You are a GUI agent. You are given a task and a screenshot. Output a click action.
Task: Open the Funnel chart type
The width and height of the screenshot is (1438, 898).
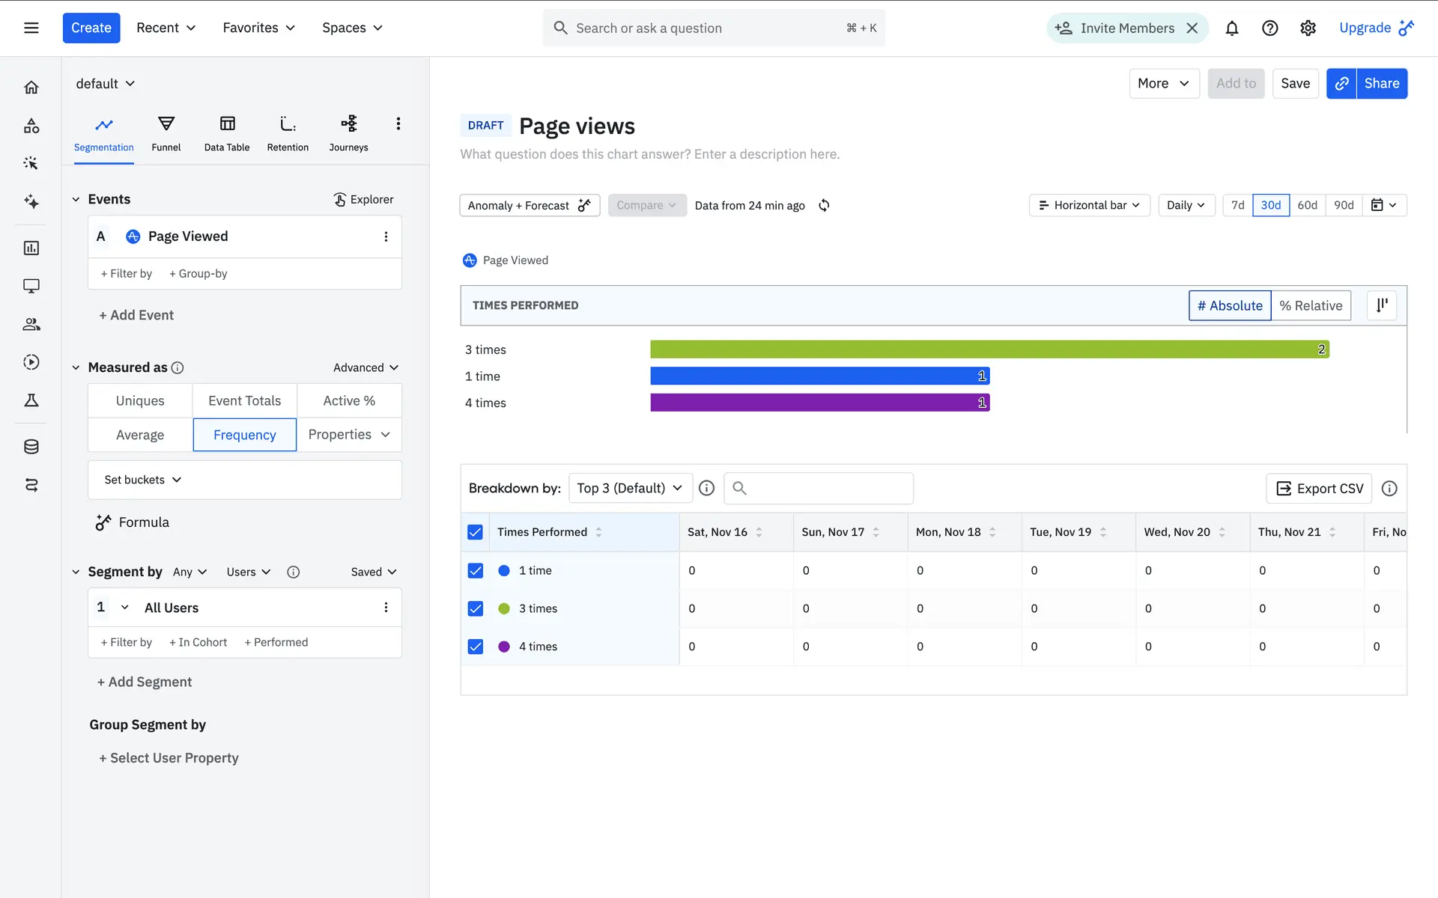tap(166, 133)
